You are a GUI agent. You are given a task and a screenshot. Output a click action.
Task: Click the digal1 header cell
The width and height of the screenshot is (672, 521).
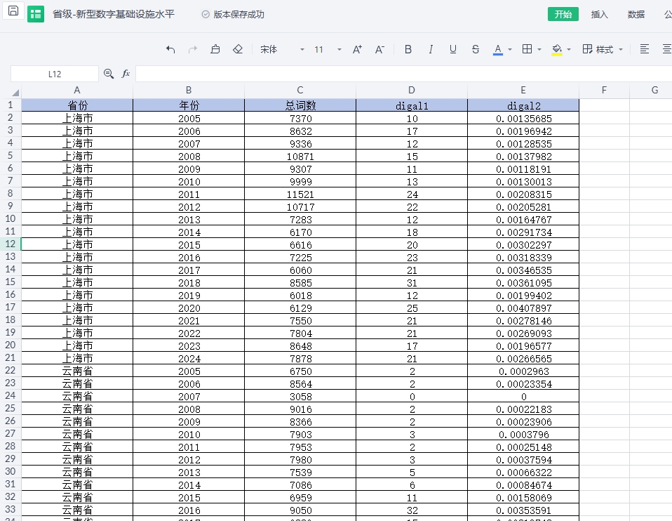[x=412, y=105]
